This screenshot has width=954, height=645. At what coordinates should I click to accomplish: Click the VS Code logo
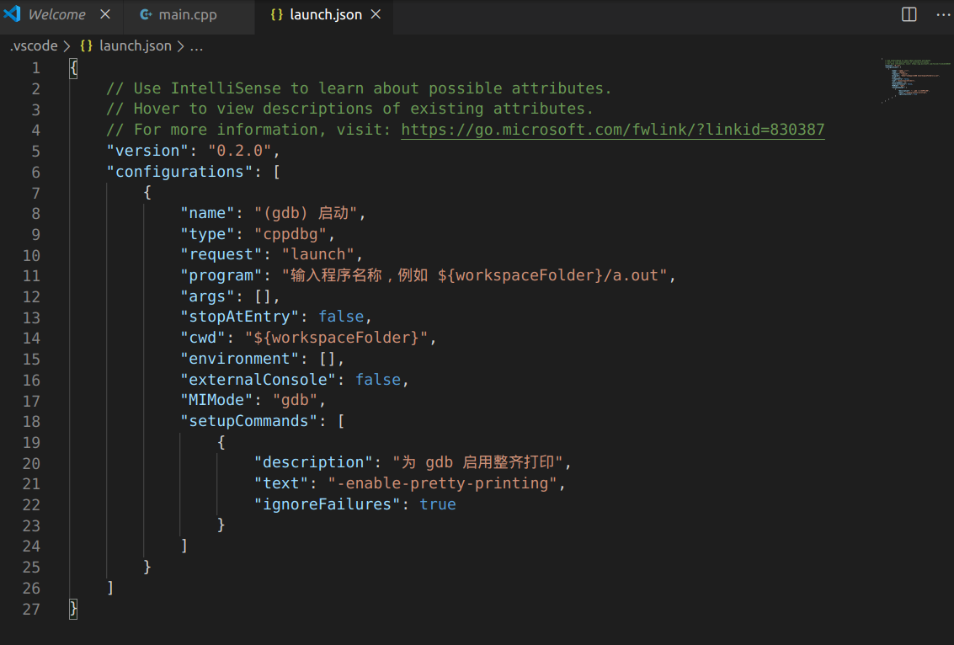click(13, 13)
